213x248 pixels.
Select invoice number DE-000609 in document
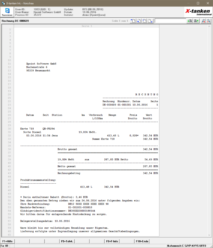[x=109, y=105]
